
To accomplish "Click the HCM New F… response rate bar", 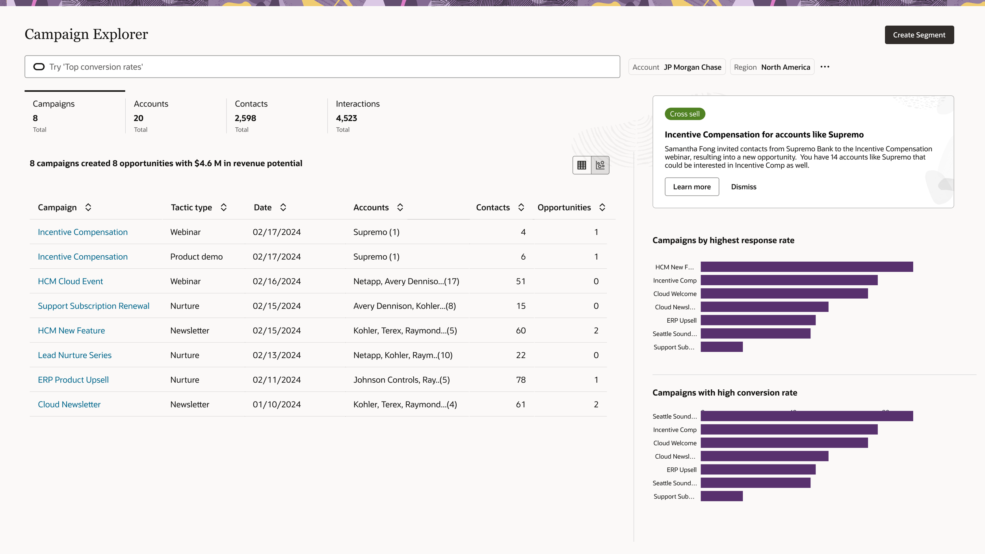I will pyautogui.click(x=806, y=267).
